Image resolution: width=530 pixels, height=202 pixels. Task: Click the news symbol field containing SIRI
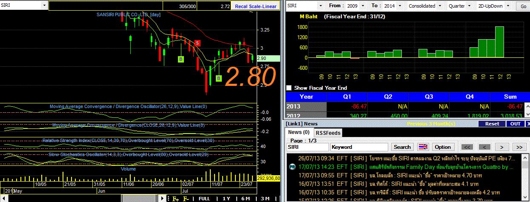click(x=307, y=147)
